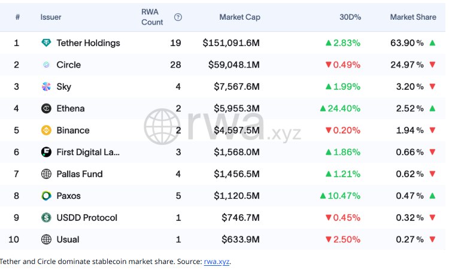449x273 pixels.
Task: Click the USDD Protocol logo icon
Action: [x=46, y=218]
